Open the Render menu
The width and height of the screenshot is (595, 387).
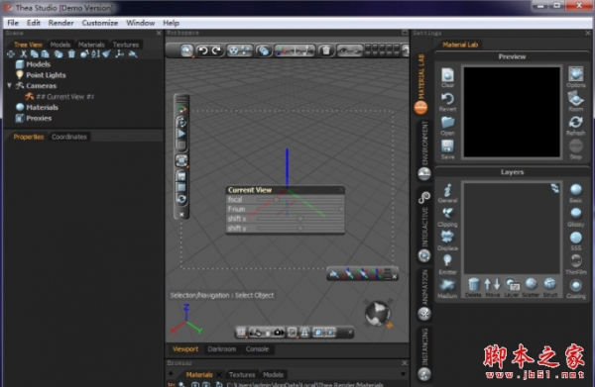60,23
